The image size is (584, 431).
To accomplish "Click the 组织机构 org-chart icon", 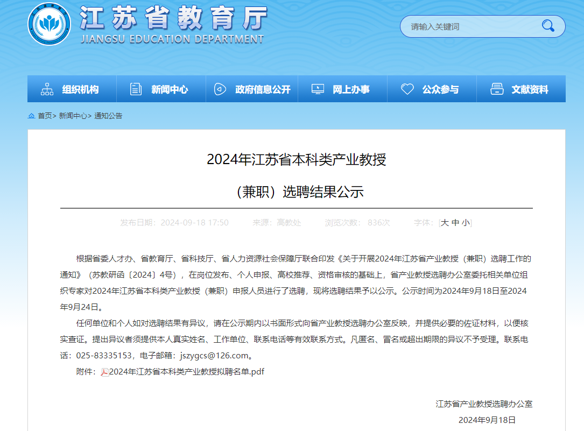I will pos(47,89).
